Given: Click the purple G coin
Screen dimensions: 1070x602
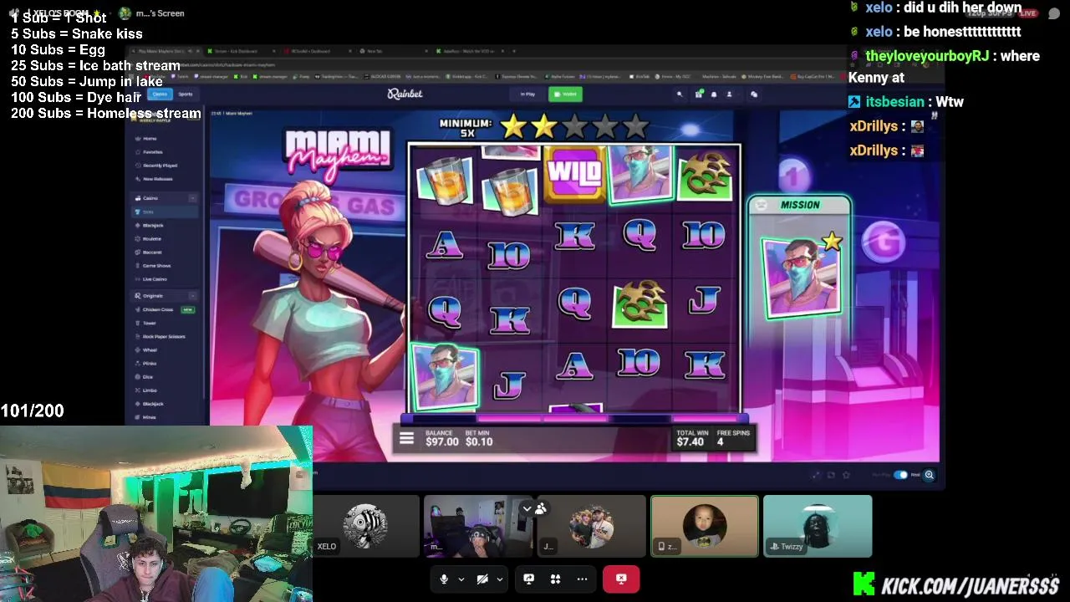Looking at the screenshot, I should click(x=884, y=242).
